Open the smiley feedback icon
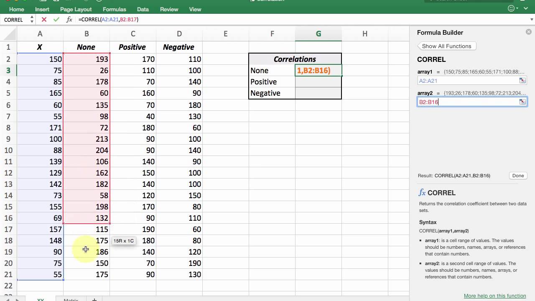 click(x=511, y=8)
